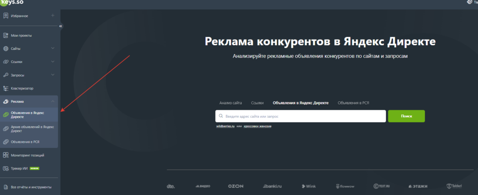
Task: Open Кластеризатор tool
Action: point(22,88)
